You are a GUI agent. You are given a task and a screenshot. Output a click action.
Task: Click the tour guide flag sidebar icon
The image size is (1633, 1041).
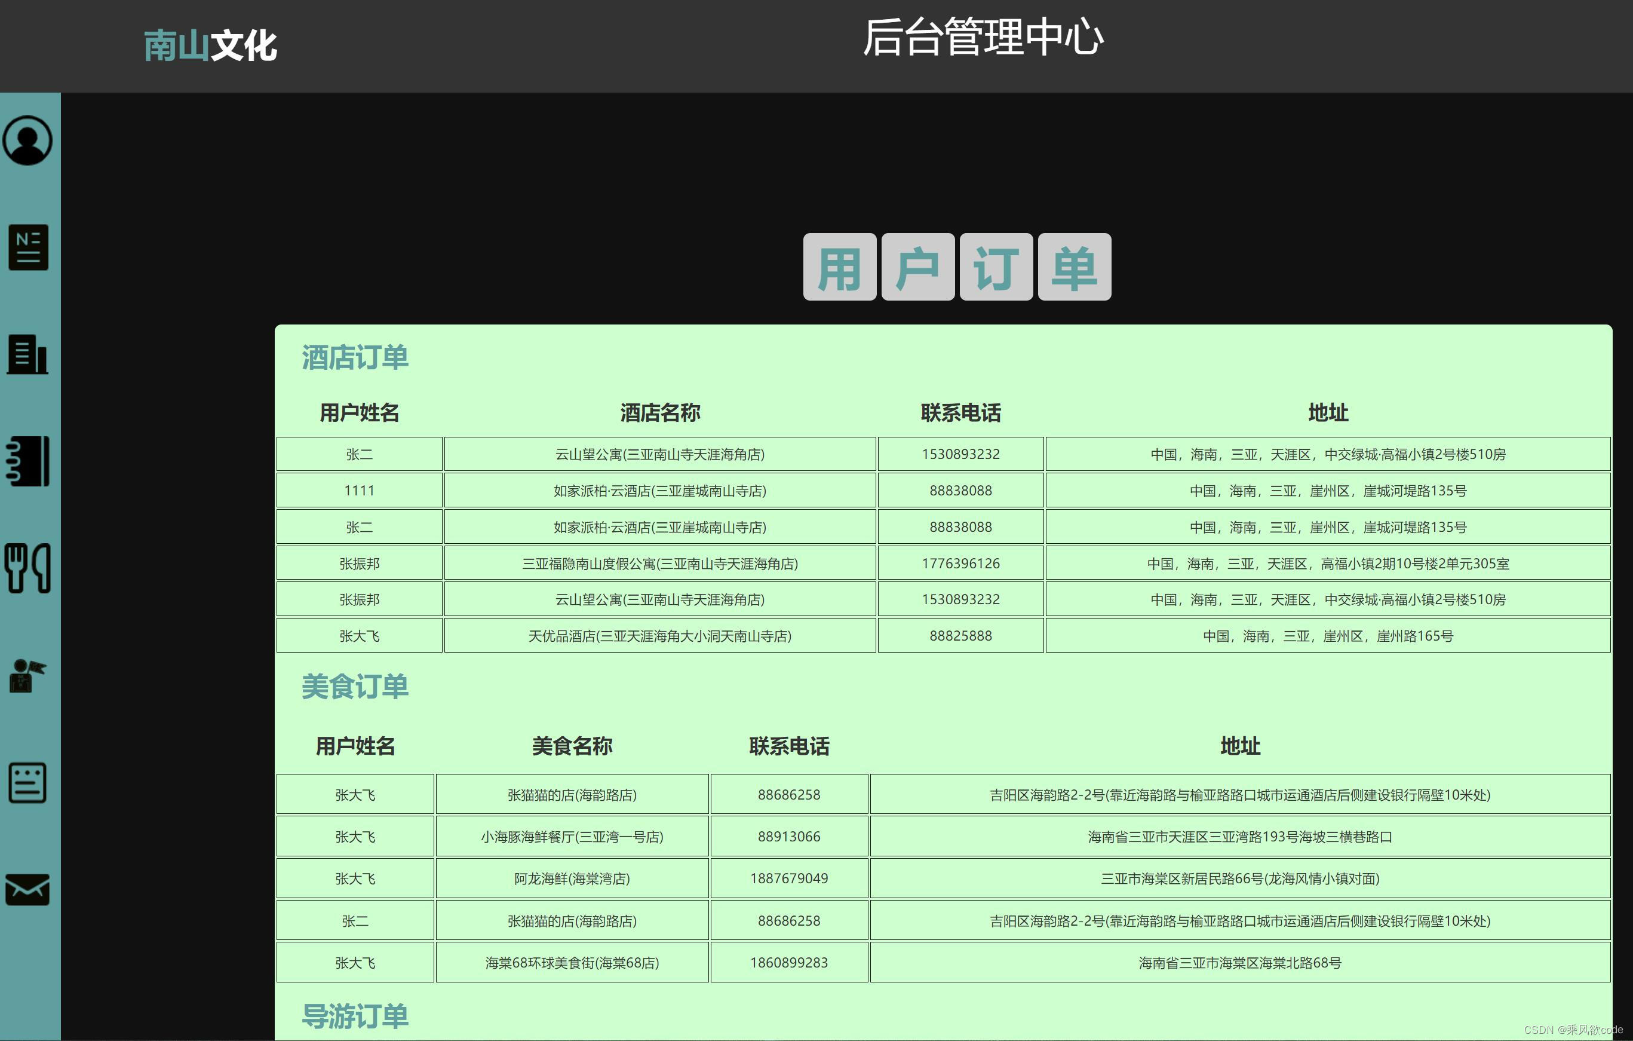(28, 676)
